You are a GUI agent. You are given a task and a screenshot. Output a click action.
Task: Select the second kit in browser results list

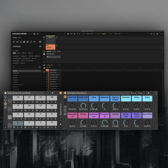[27, 73]
